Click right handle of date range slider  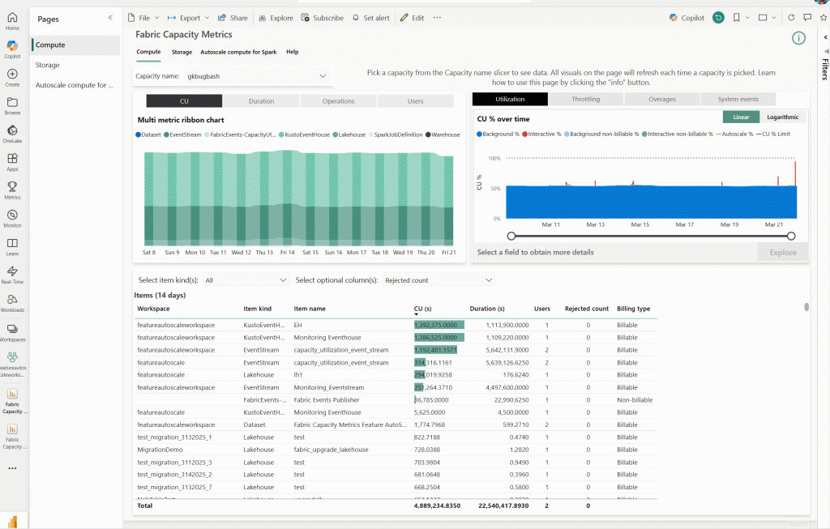(x=791, y=236)
